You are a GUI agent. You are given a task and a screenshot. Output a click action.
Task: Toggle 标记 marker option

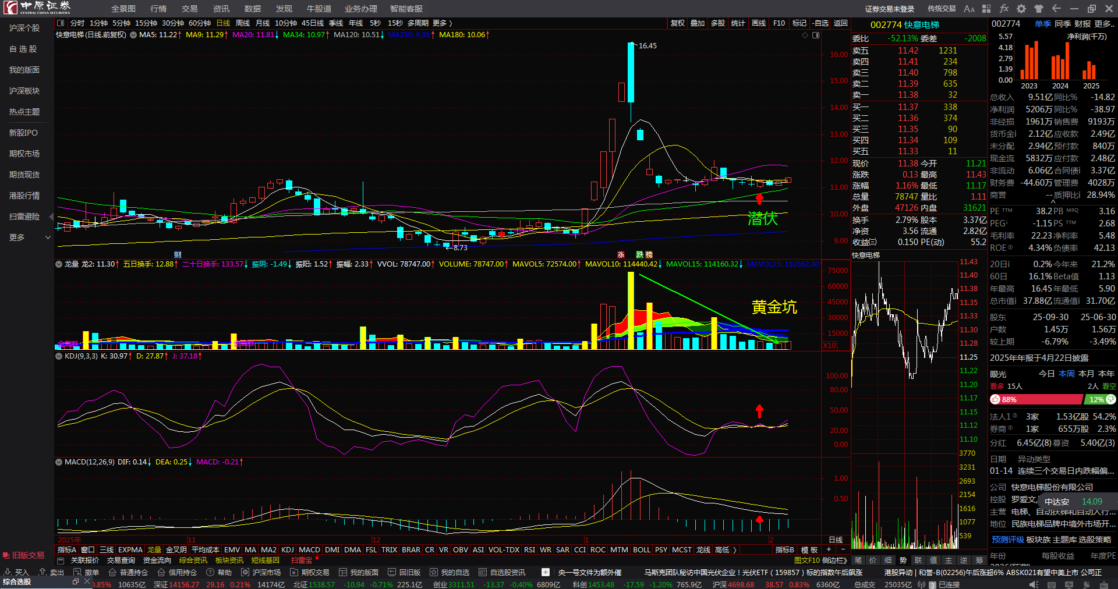pyautogui.click(x=799, y=23)
